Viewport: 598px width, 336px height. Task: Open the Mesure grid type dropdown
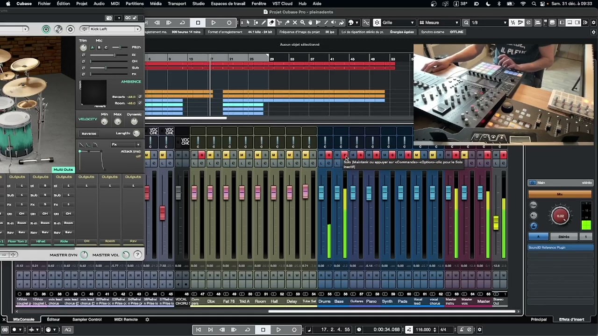[438, 22]
